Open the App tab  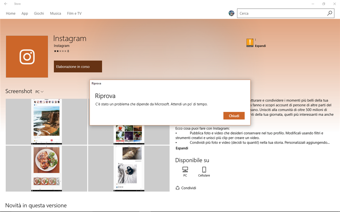point(25,13)
